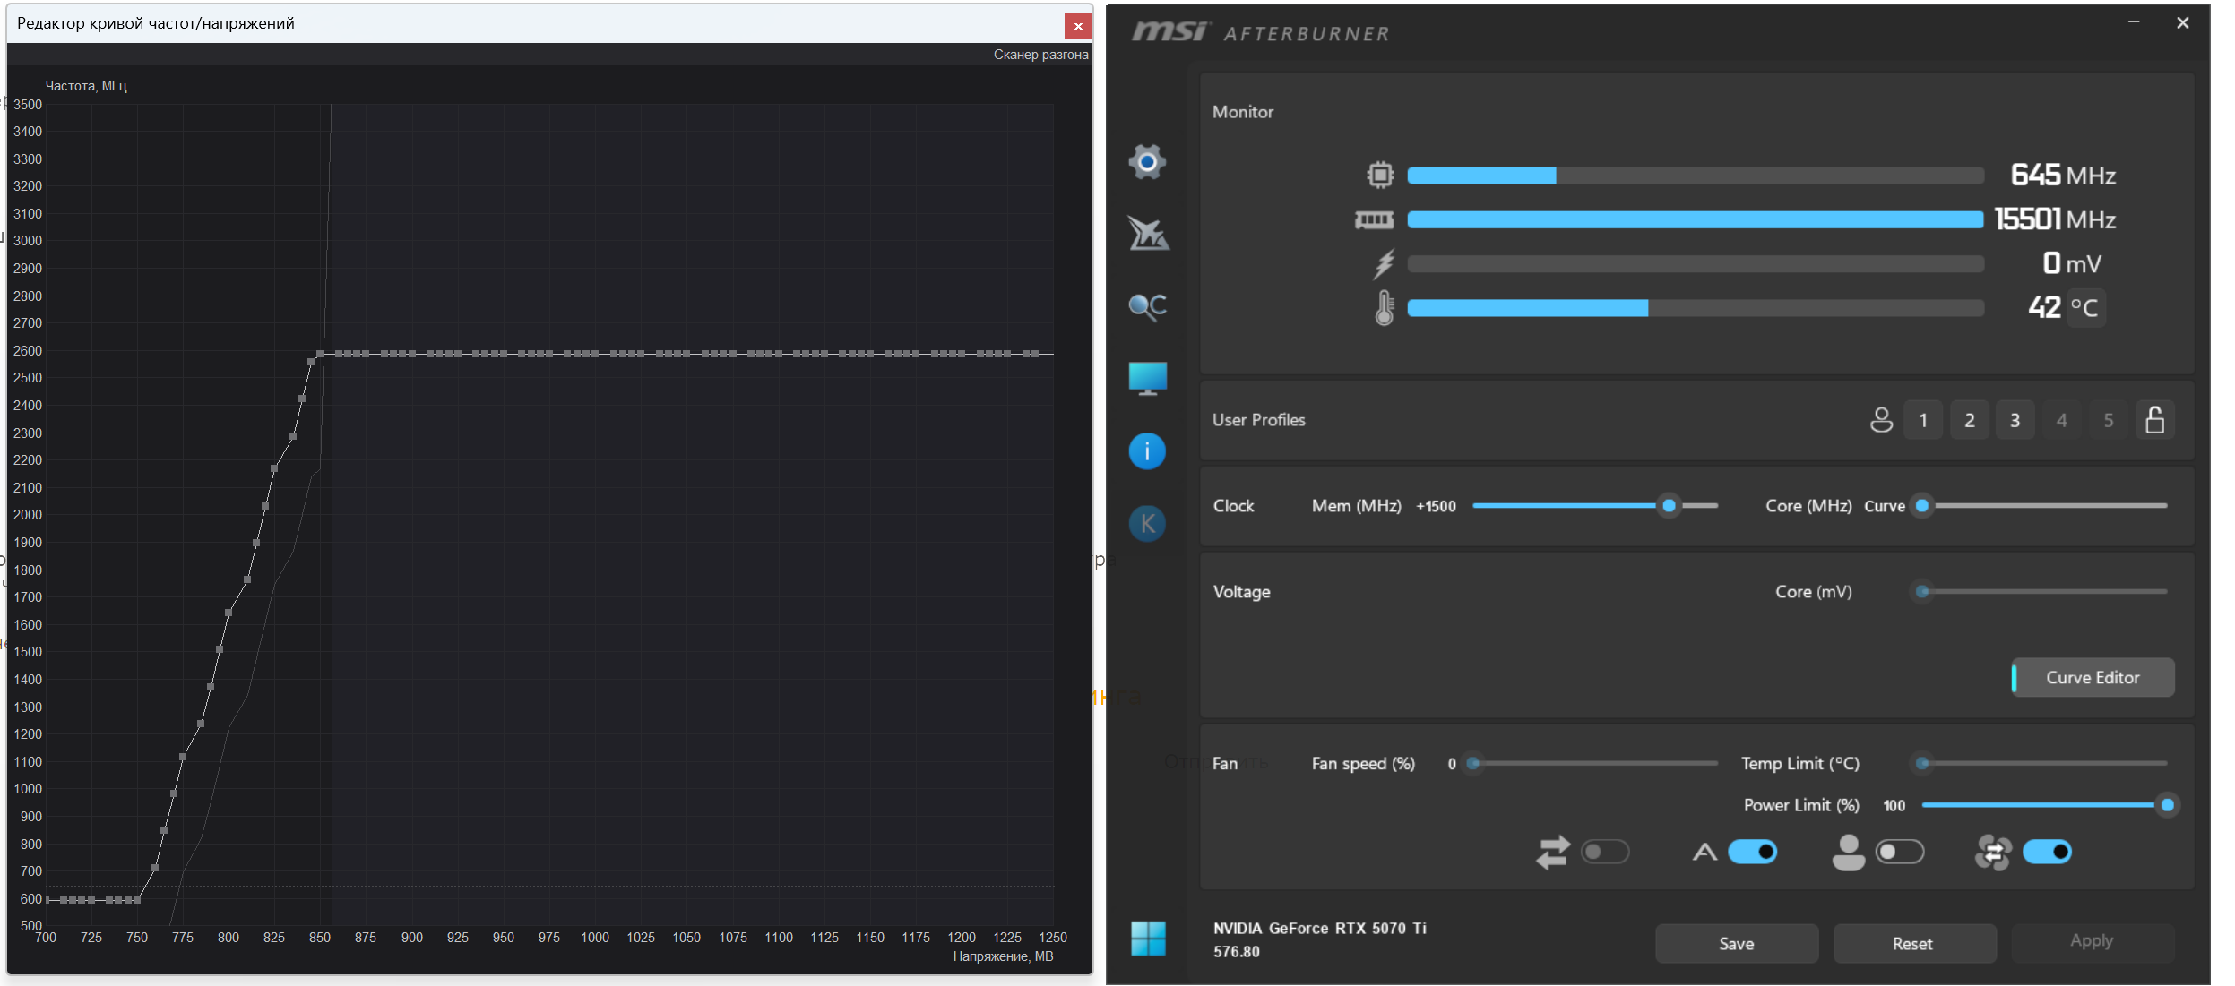
Task: Click the +1500 memory offset value
Action: (x=1436, y=506)
